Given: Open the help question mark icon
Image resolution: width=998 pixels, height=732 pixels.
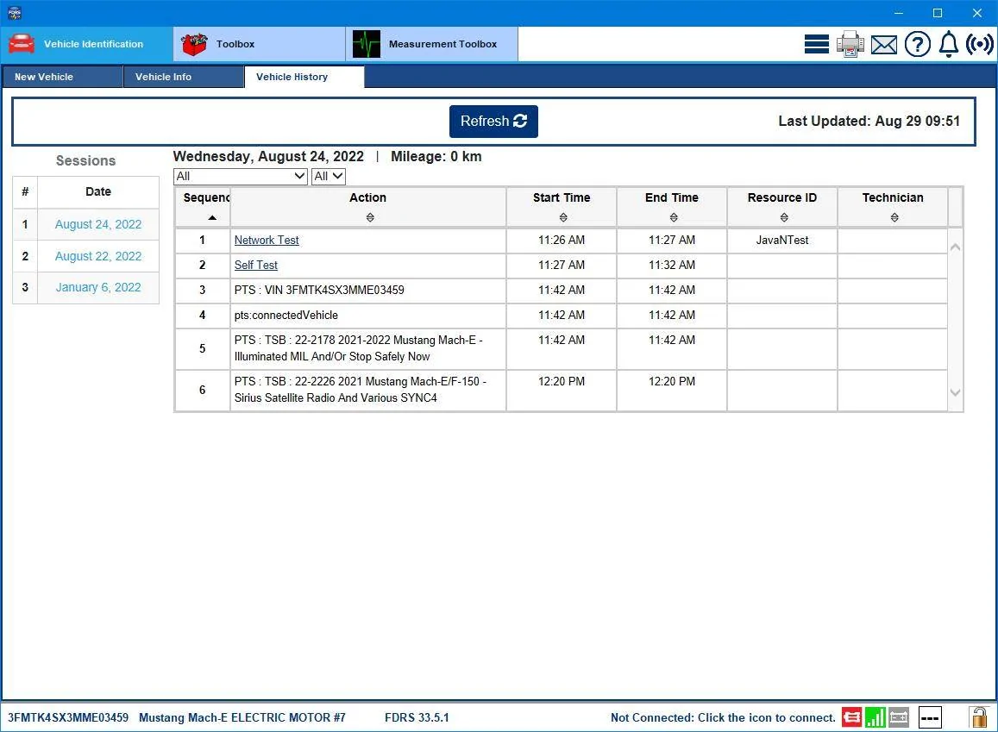Looking at the screenshot, I should [x=917, y=44].
